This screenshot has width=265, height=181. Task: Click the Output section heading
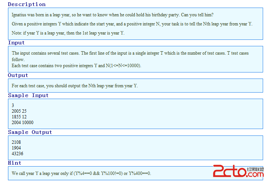point(18,75)
